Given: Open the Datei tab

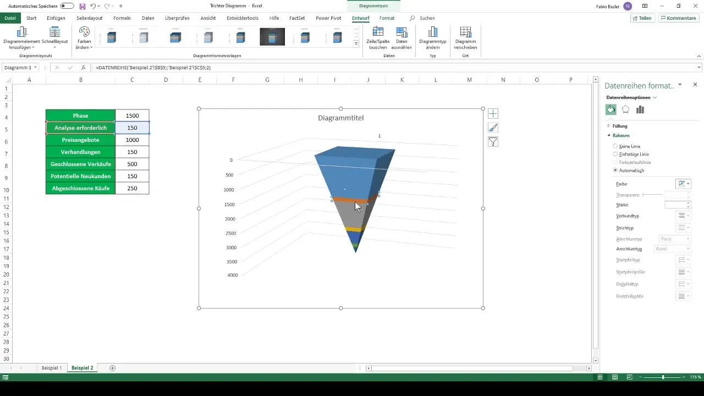Looking at the screenshot, I should pyautogui.click(x=10, y=18).
